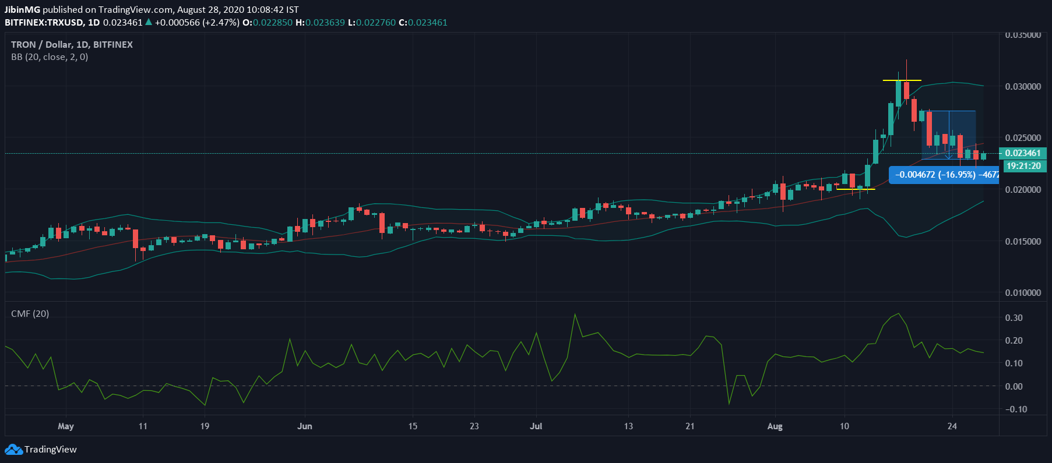Click the JibinMG author name
Viewport: 1052px width, 463px height.
(x=22, y=9)
